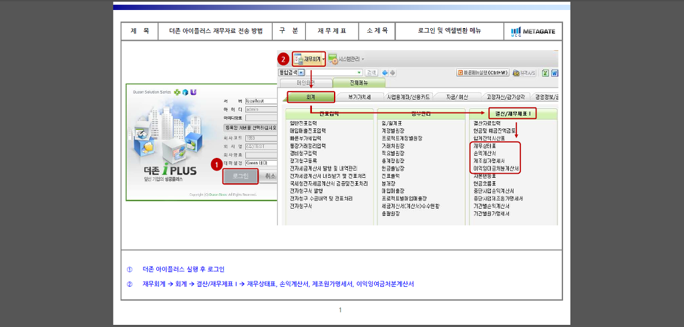Viewport: 684px width, 327px height.
Task: Select the 부가가치세 tab
Action: pyautogui.click(x=359, y=97)
